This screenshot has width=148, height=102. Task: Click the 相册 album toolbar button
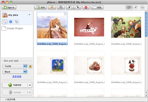coord(97,7)
